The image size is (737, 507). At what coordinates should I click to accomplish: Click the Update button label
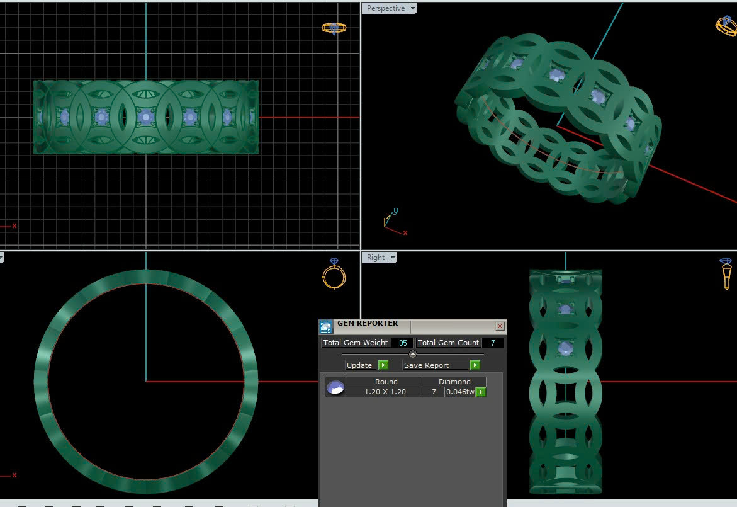click(x=360, y=365)
